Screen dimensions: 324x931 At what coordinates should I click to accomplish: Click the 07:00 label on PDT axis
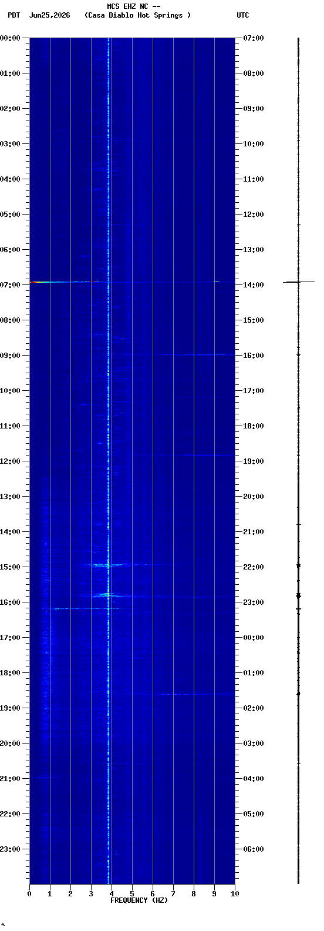click(x=11, y=285)
